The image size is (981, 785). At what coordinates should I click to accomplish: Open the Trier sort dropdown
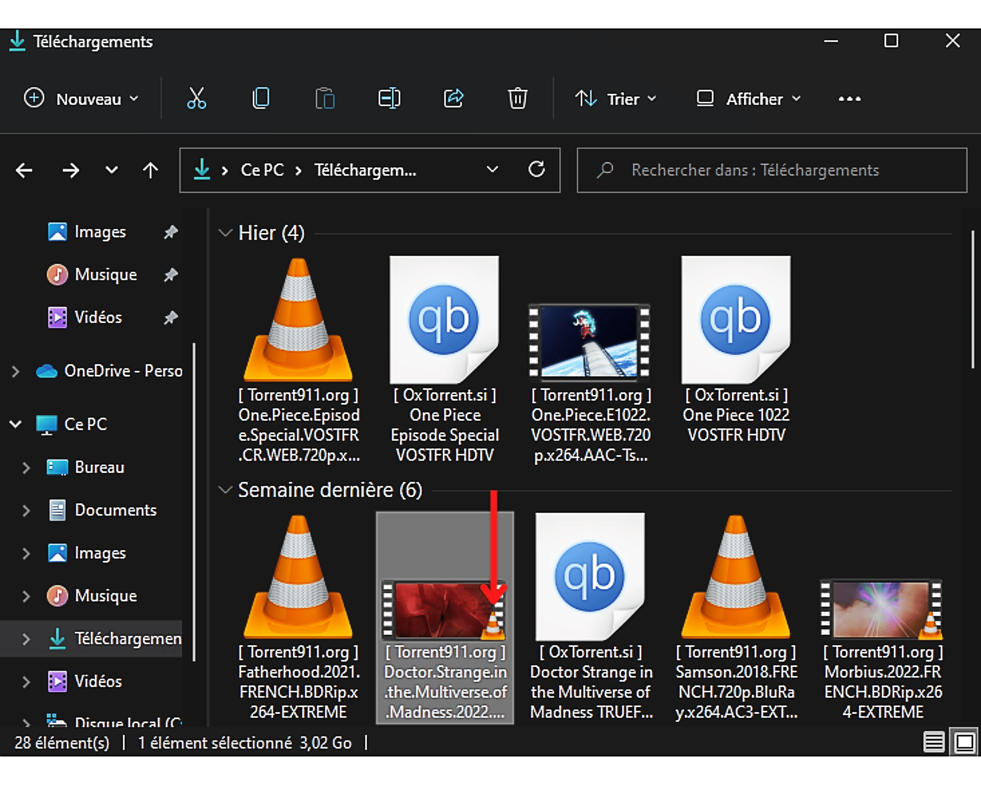pos(616,99)
